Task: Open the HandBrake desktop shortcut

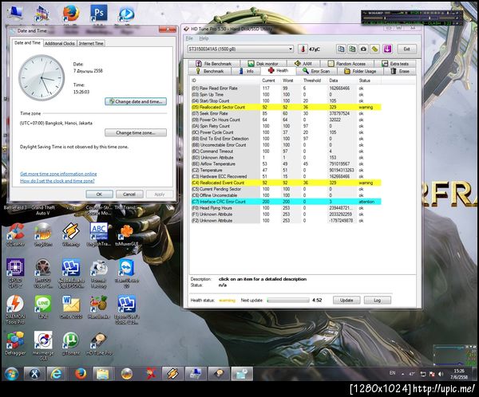Action: [x=99, y=307]
